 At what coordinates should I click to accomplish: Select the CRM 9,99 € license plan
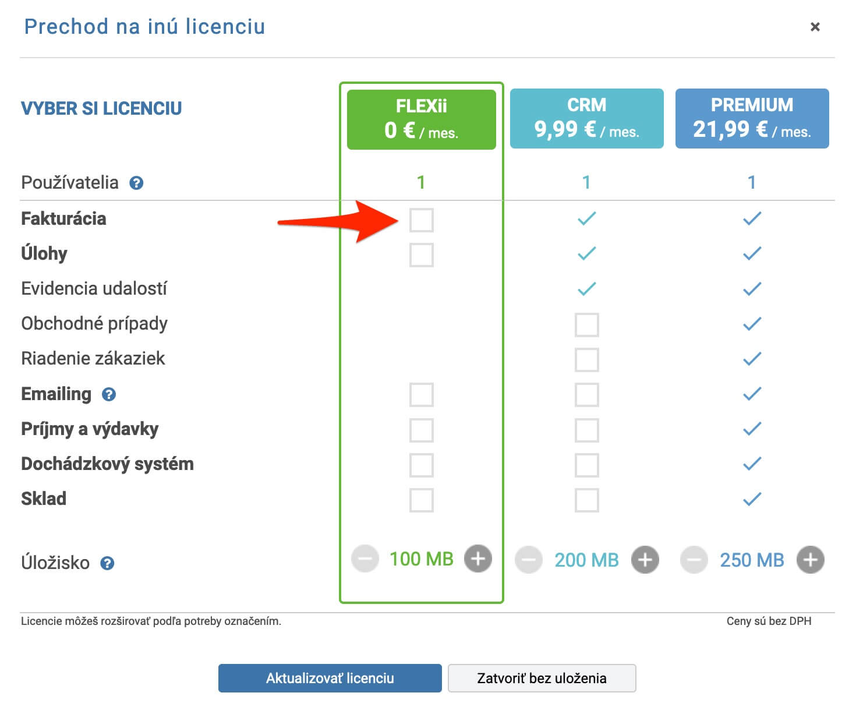tap(587, 118)
